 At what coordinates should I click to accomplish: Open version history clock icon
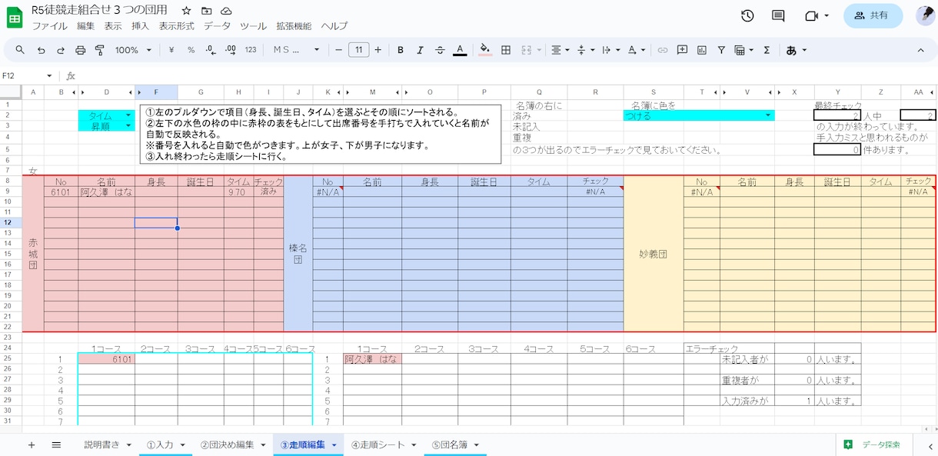click(x=747, y=15)
